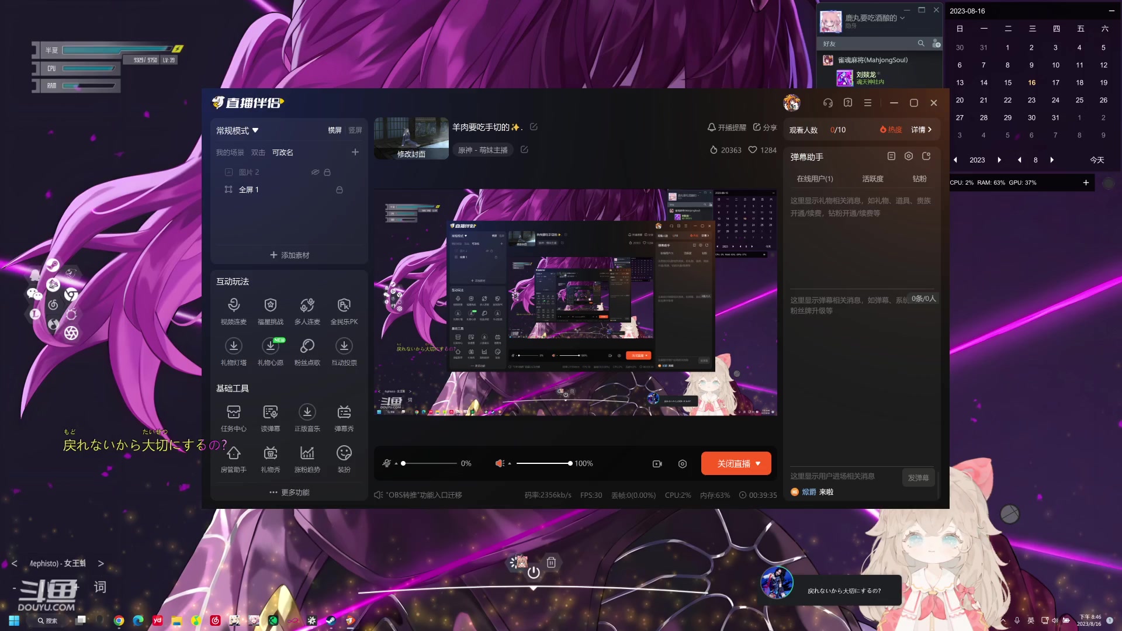This screenshot has width=1122, height=631.
Task: Open the 视频连麦 video link feature
Action: tap(233, 311)
